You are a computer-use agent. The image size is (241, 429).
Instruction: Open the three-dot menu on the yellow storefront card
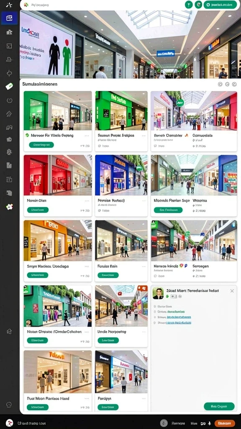[87, 266]
